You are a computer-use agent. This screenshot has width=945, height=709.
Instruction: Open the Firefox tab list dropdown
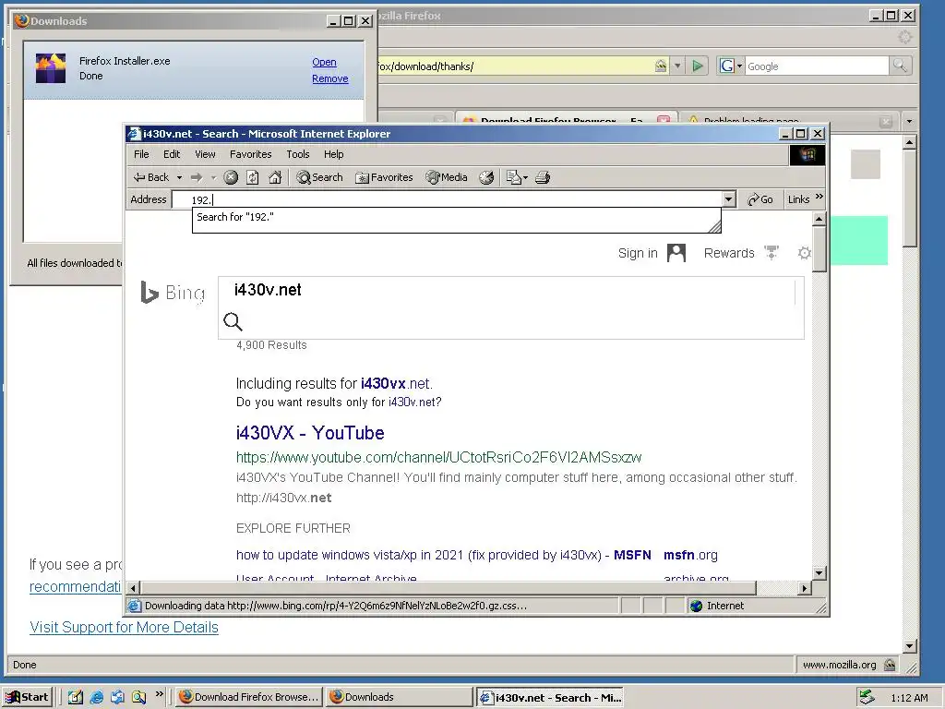(x=909, y=121)
